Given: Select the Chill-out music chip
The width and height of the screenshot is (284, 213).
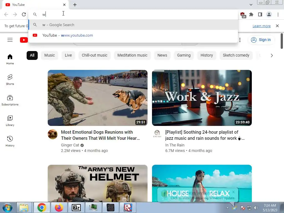Looking at the screenshot, I should tap(95, 55).
